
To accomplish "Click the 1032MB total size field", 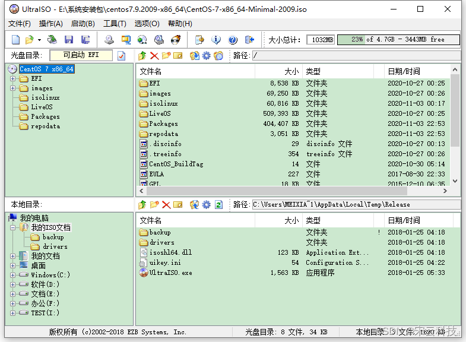I will point(321,40).
